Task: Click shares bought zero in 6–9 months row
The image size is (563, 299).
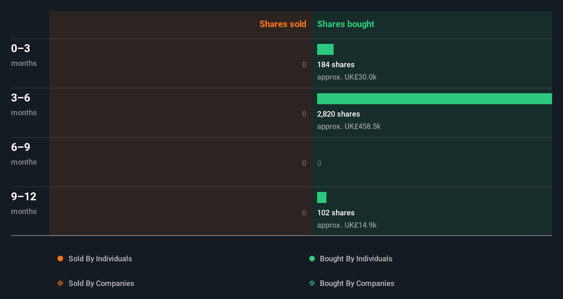Action: (319, 163)
